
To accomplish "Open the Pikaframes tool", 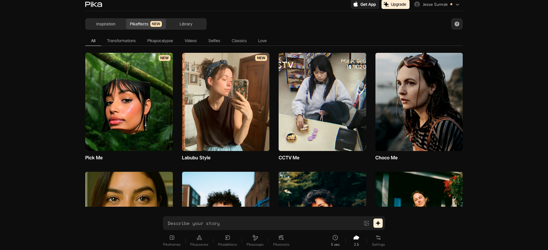I will (172, 240).
